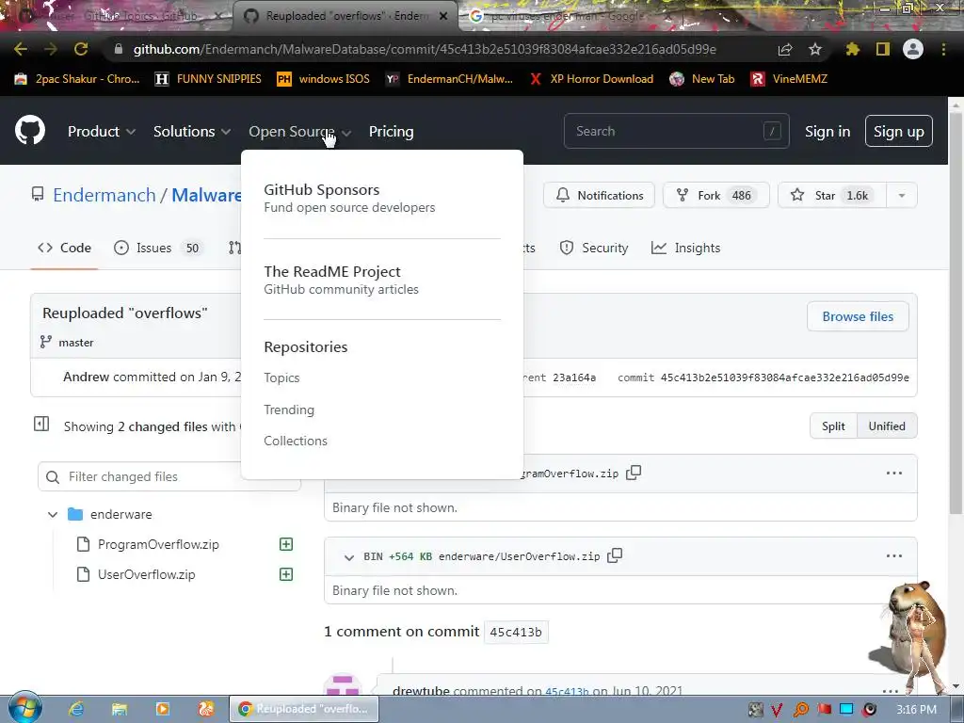Open the windows ISOS bookmark
The width and height of the screenshot is (964, 723).
coord(324,79)
